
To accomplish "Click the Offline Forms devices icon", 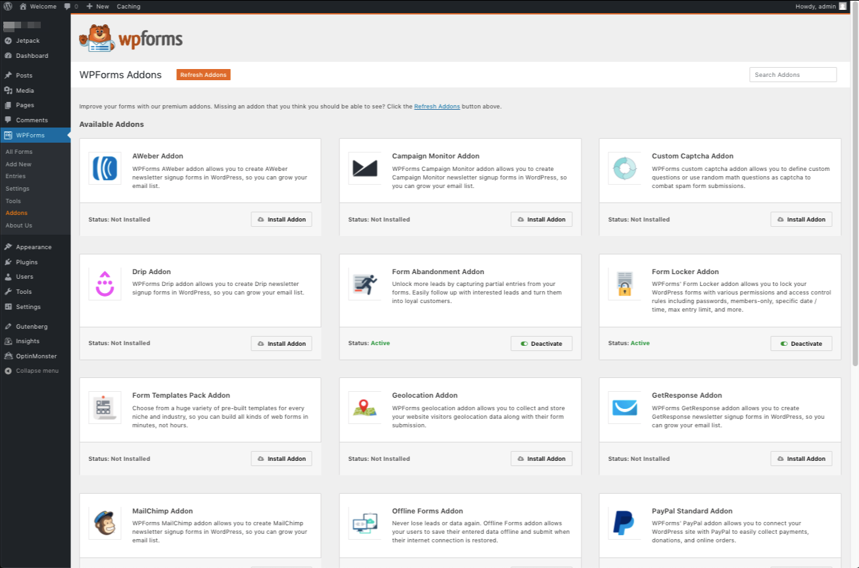I will pos(364,523).
